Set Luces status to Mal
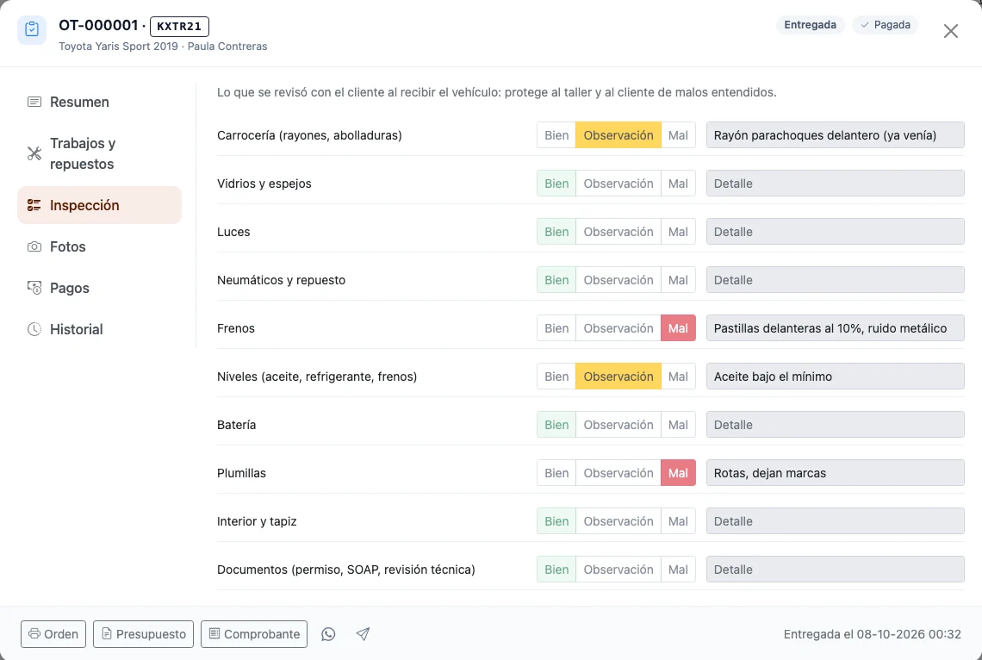982x660 pixels. 678,232
